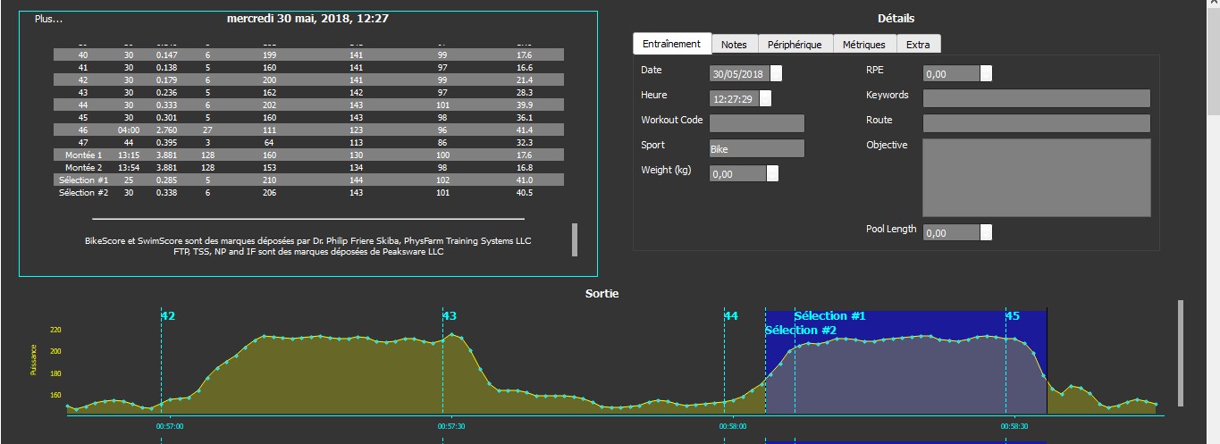Viewport: 1220px width, 444px height.
Task: Select the Métriques tab
Action: (863, 45)
